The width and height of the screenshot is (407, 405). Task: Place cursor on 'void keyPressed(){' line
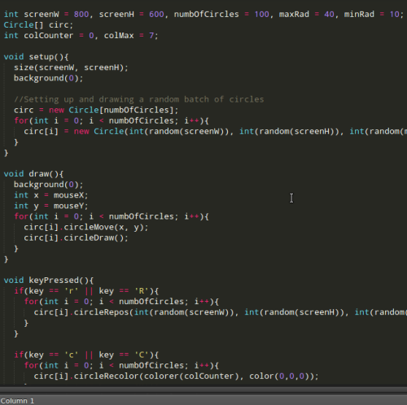[49, 281]
